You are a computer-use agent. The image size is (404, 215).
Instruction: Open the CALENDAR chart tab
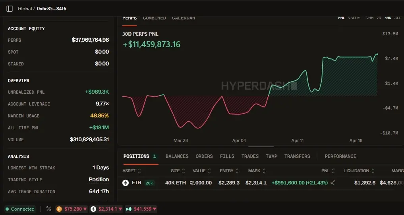tap(184, 18)
